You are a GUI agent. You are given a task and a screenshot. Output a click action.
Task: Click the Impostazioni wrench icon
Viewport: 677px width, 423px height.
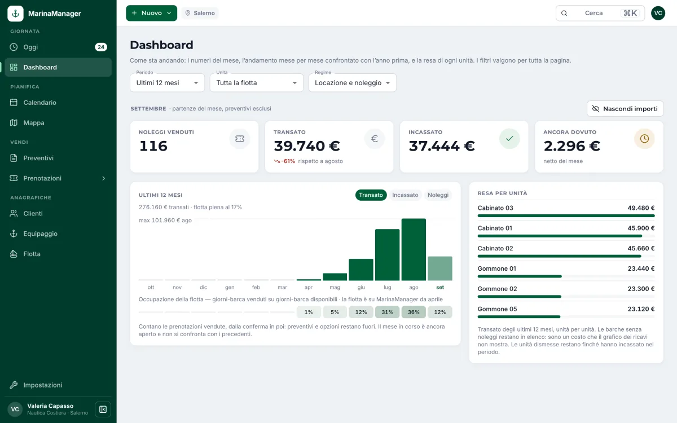14,385
